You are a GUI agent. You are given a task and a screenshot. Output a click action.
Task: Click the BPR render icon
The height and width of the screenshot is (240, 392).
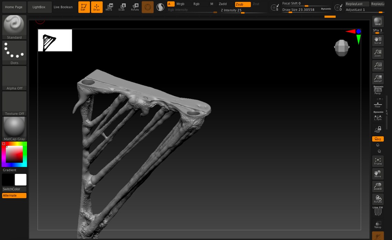click(378, 22)
